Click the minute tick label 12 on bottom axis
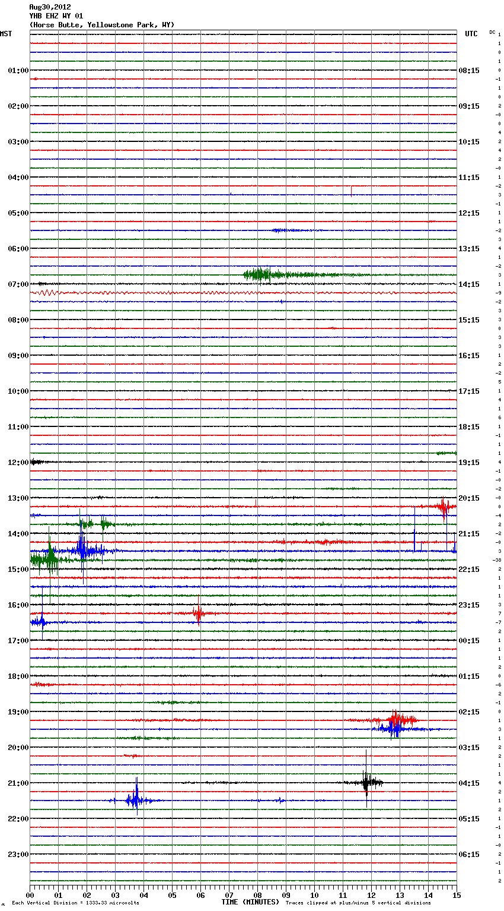 [371, 895]
